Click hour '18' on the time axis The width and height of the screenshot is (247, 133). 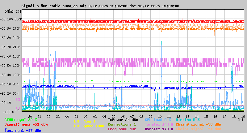(234, 117)
